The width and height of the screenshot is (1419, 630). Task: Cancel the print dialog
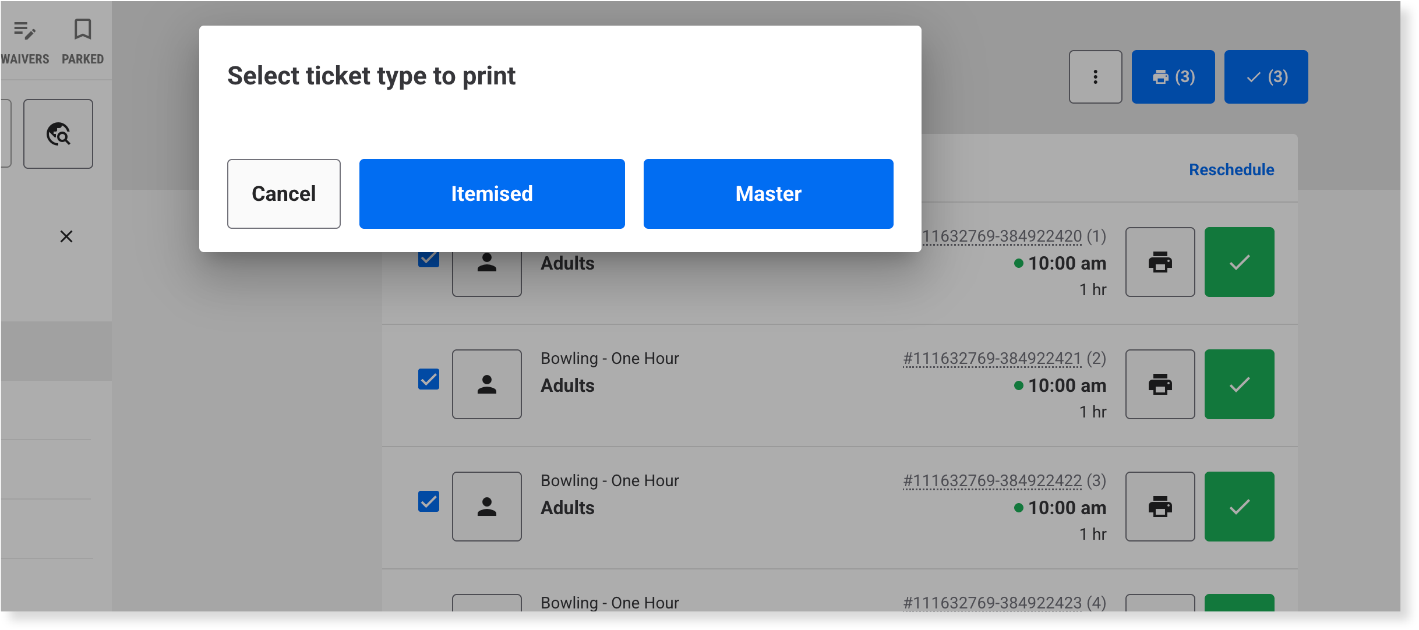coord(284,194)
